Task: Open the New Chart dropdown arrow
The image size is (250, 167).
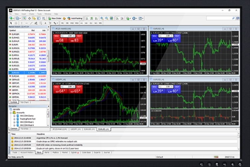Action: pyautogui.click(x=14, y=19)
